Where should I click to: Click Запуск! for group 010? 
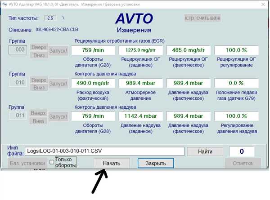click(58, 84)
